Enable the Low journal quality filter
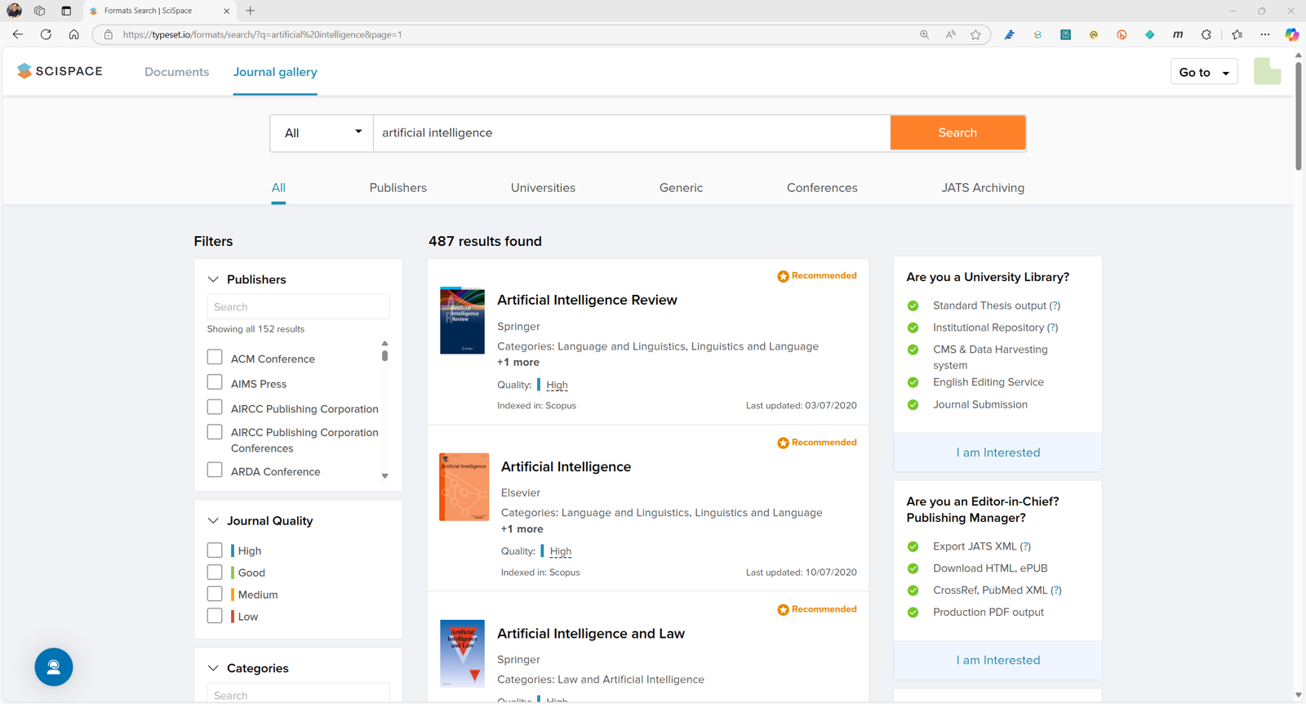This screenshot has height=704, width=1306. tap(215, 616)
